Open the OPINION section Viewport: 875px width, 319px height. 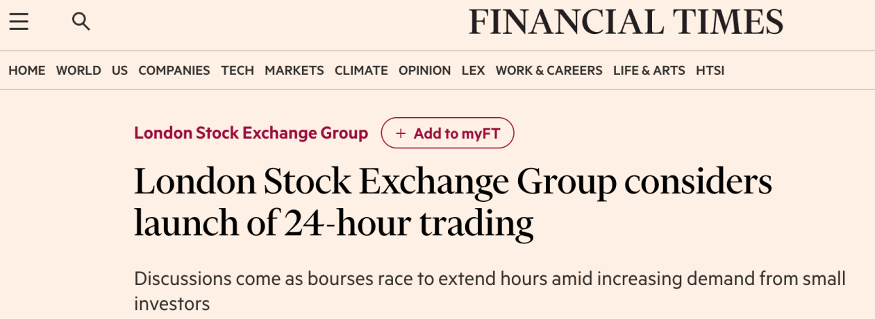pos(424,70)
